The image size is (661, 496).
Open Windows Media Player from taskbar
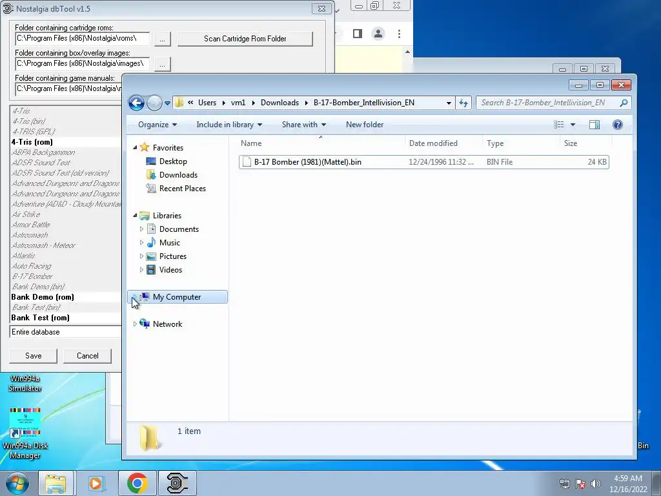pyautogui.click(x=96, y=483)
